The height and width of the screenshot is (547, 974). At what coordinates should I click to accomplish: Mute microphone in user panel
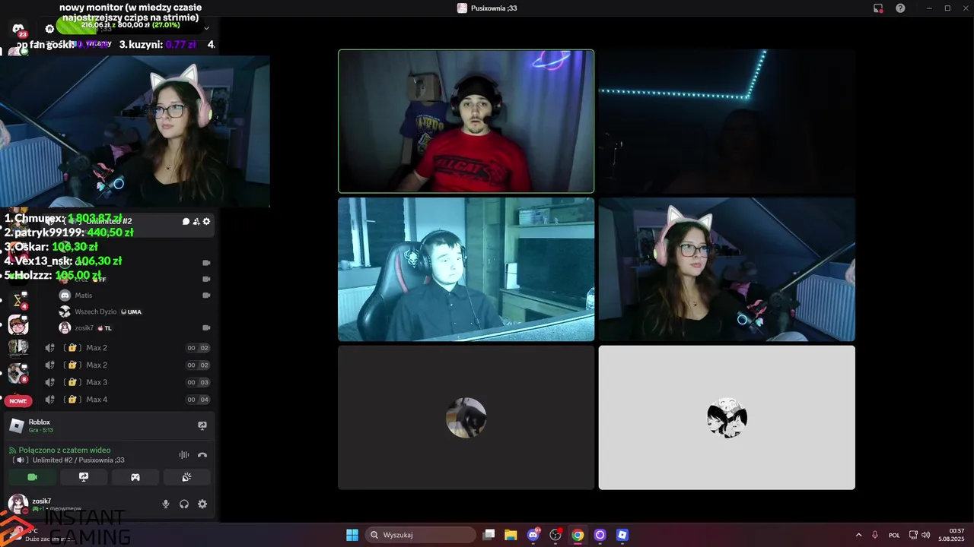[166, 504]
